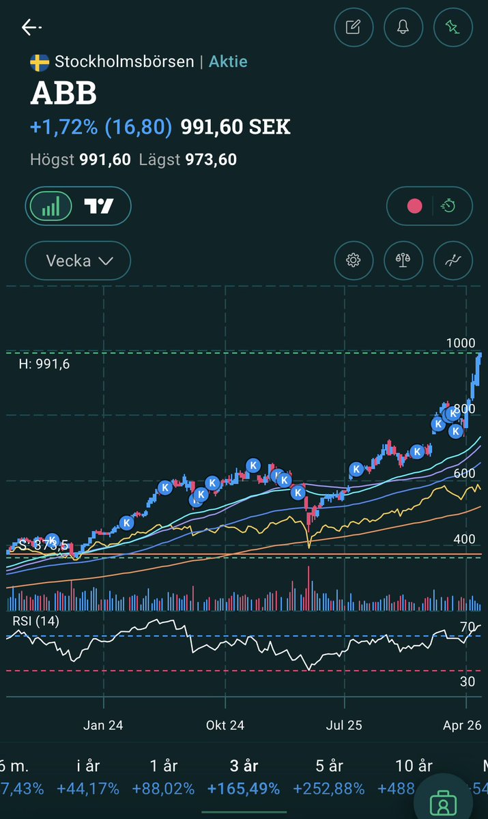Open chart settings gear
The width and height of the screenshot is (488, 819).
coord(354,260)
